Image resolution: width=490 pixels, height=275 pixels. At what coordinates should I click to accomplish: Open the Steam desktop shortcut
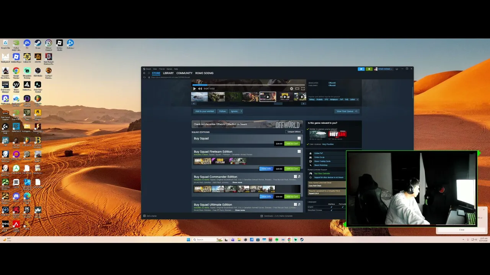(38, 44)
